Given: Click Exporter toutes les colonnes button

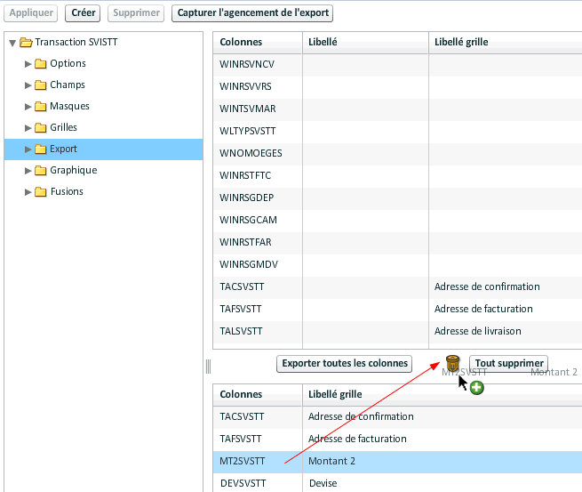Looking at the screenshot, I should click(344, 363).
